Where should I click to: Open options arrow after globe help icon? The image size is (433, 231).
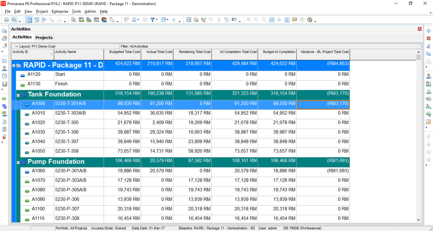(x=315, y=21)
